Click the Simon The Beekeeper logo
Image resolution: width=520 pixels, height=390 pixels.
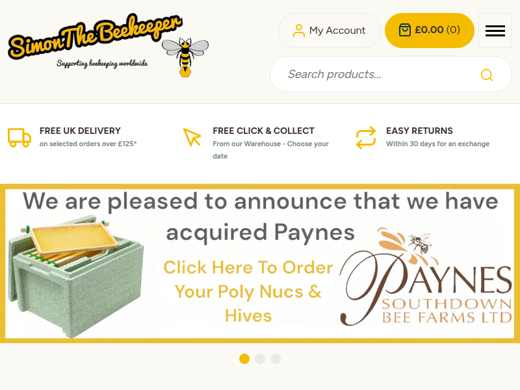109,45
